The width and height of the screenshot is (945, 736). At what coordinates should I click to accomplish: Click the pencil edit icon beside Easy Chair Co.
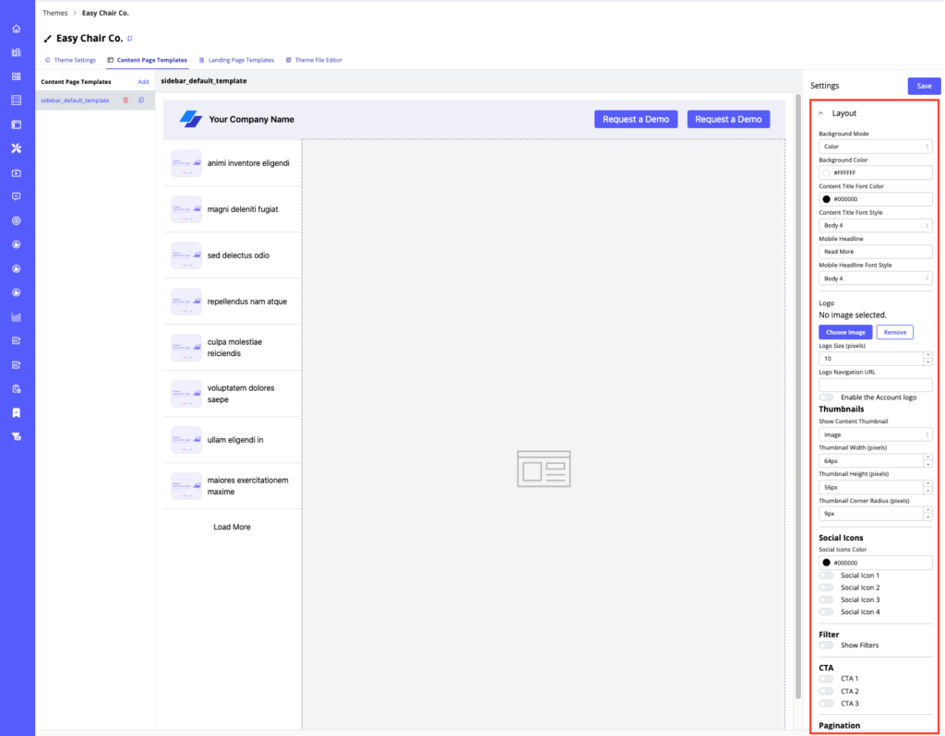pos(48,38)
